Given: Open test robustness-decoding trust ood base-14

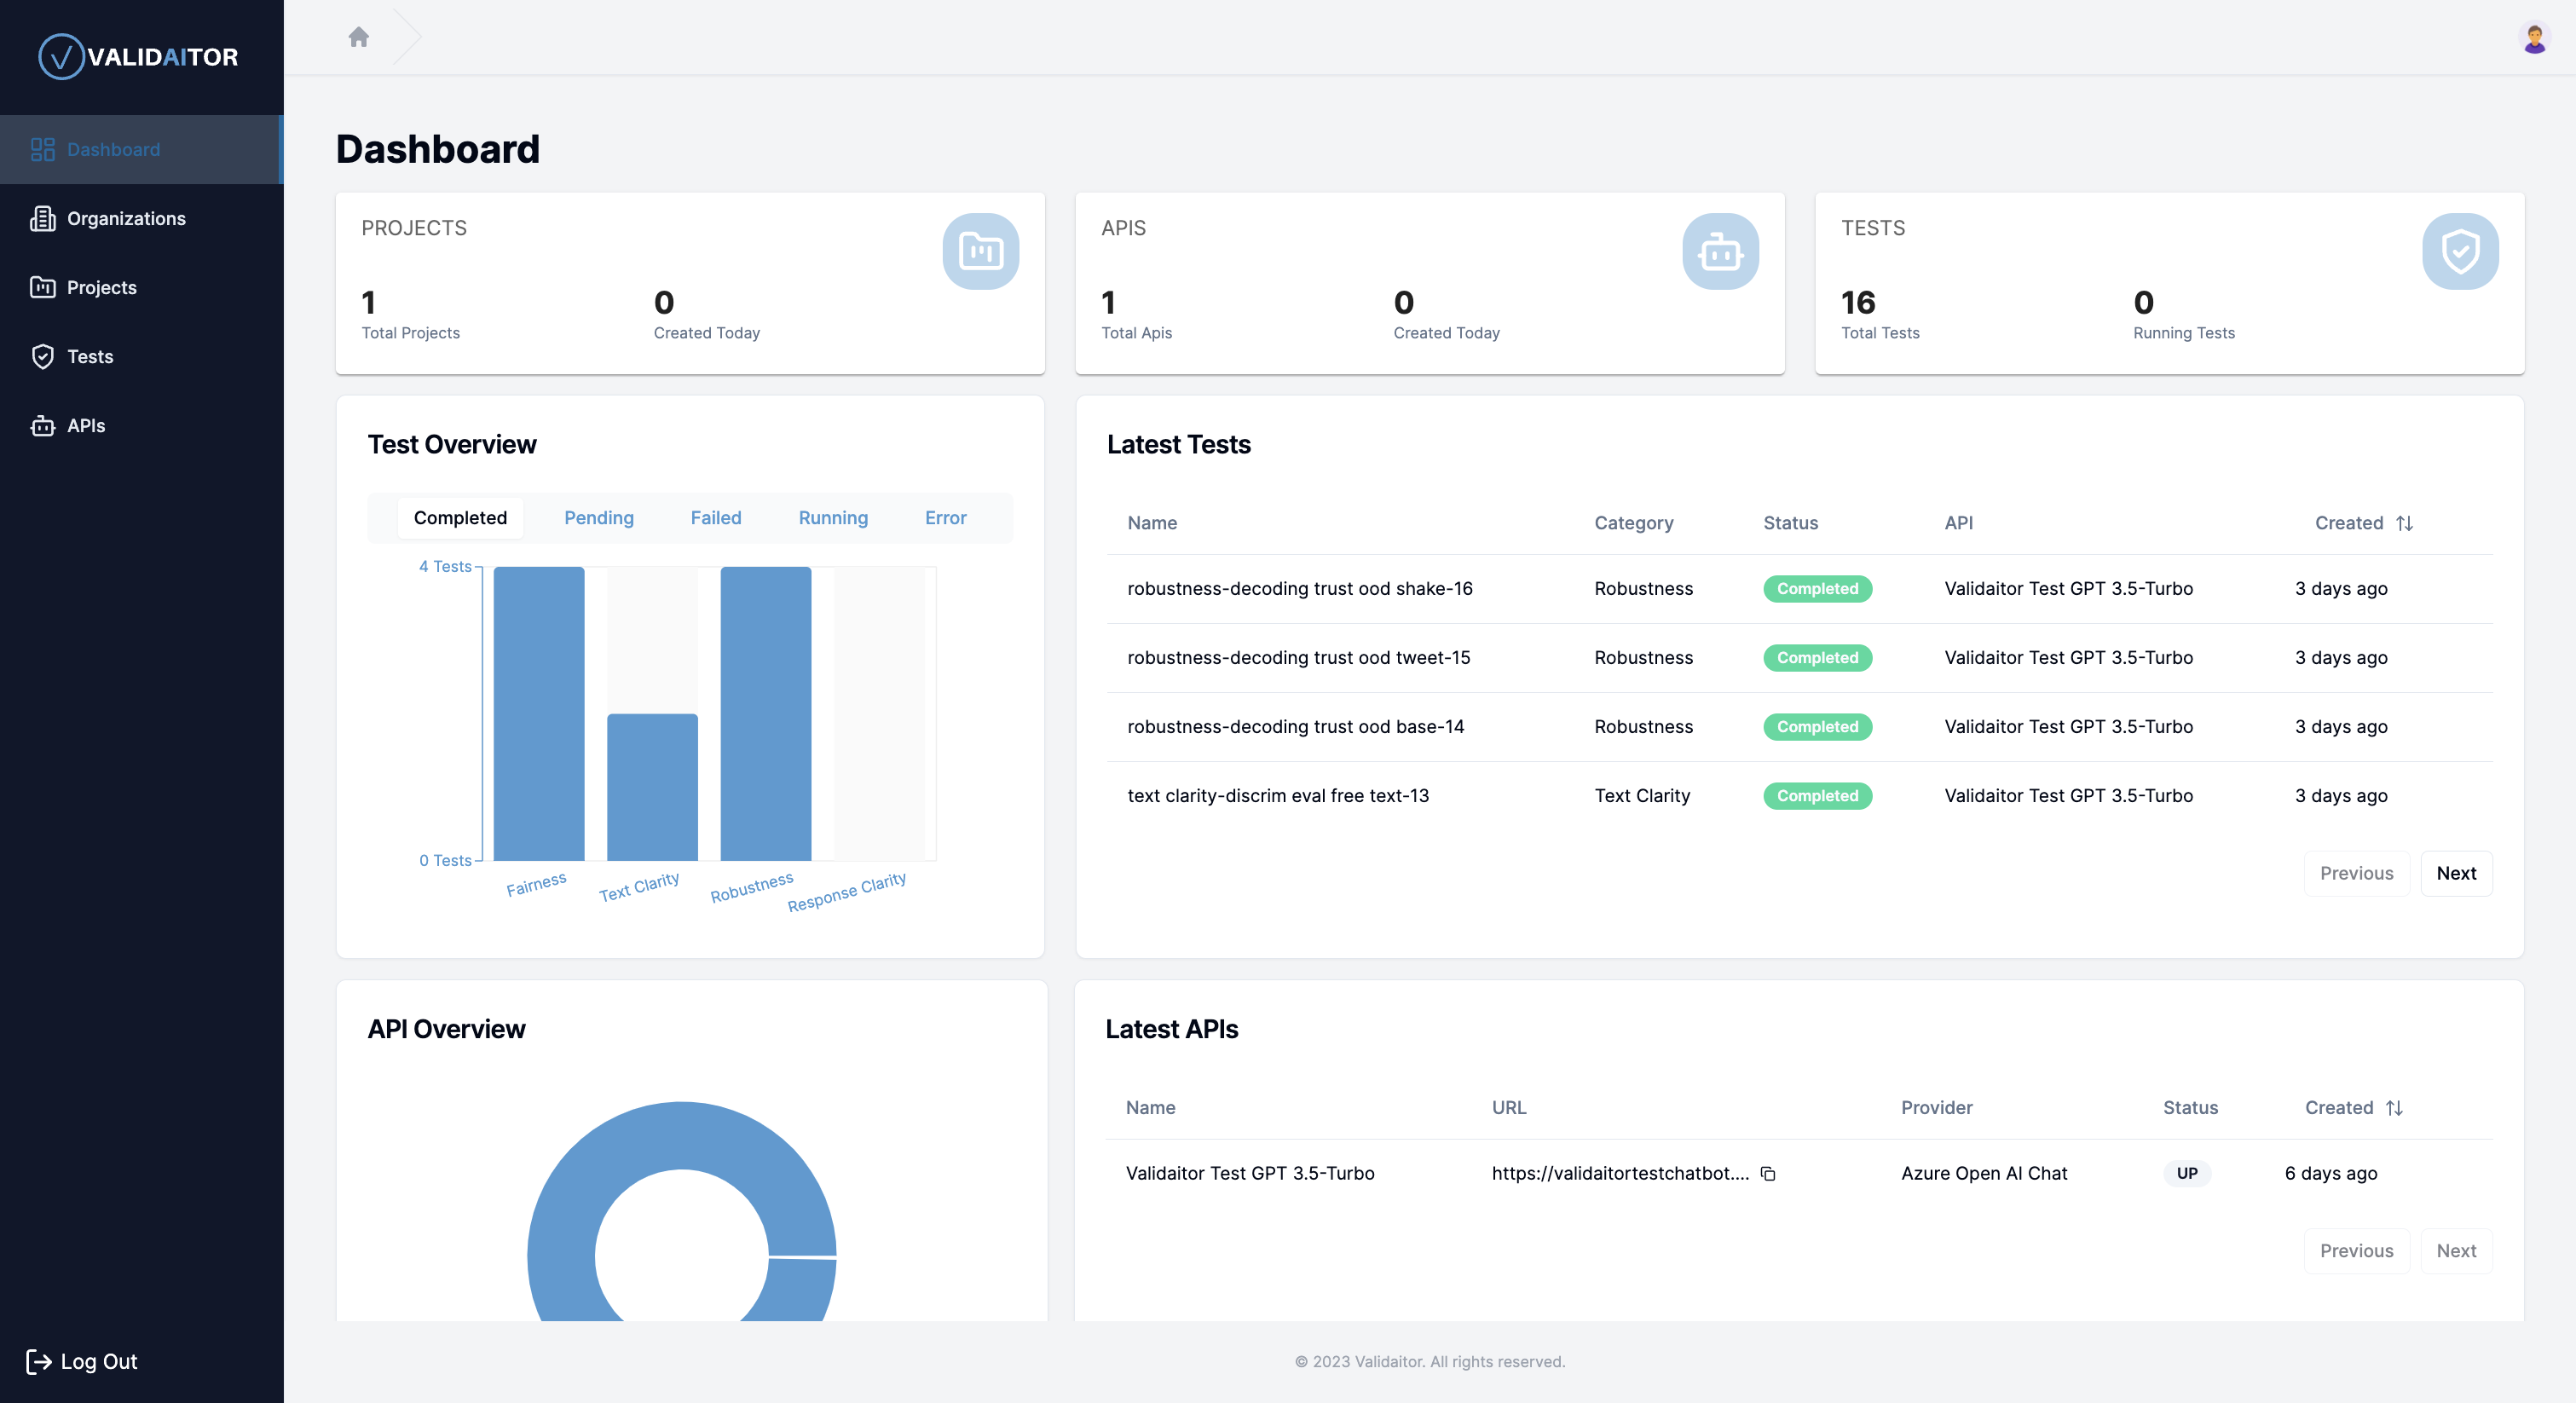Looking at the screenshot, I should pos(1296,727).
